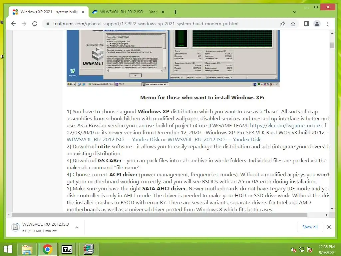The height and width of the screenshot is (256, 341).
Task: Close the WLWSVOL_RU_2012.ISO Yandex tab
Action: (163, 12)
